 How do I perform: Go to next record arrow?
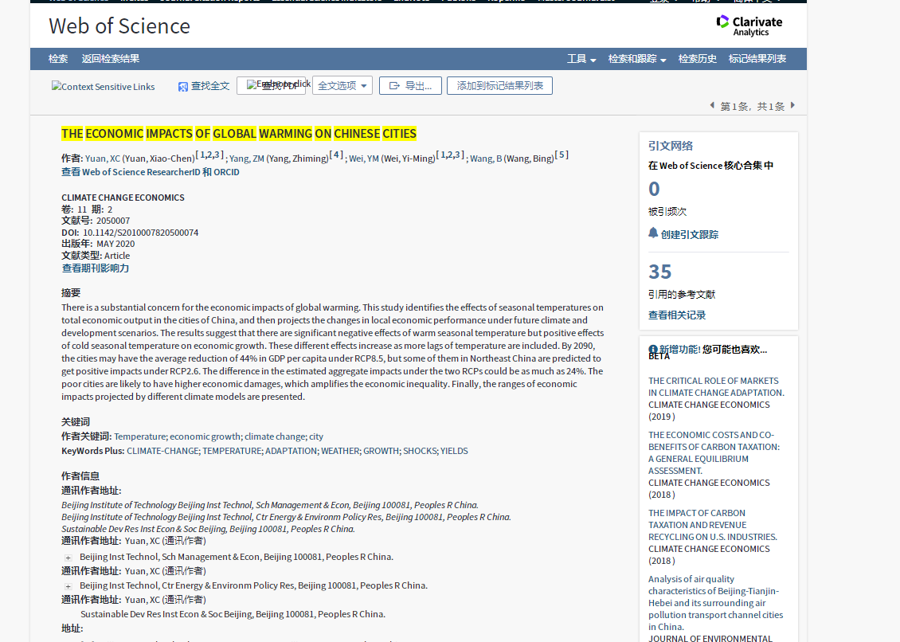[792, 105]
